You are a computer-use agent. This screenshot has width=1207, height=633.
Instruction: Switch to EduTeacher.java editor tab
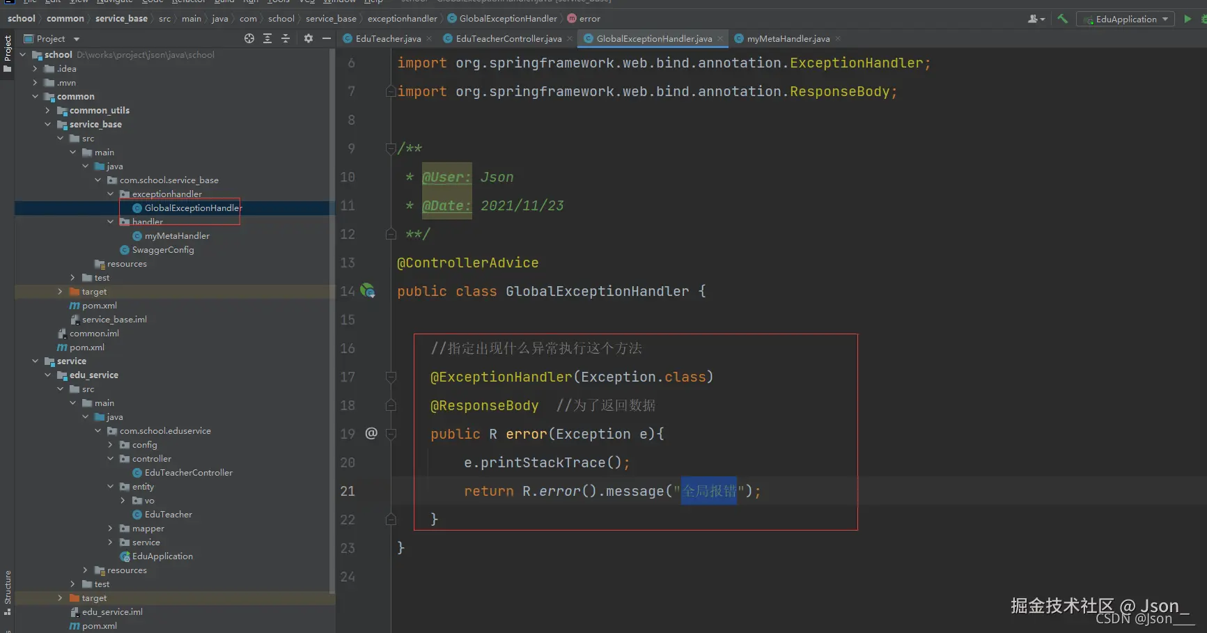click(387, 39)
